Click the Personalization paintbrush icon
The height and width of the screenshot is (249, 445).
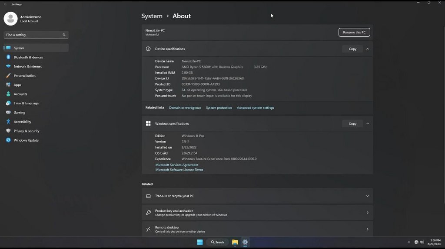point(8,75)
